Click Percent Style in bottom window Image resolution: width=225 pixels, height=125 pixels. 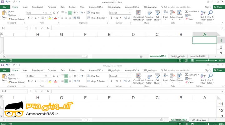(x=117, y=81)
